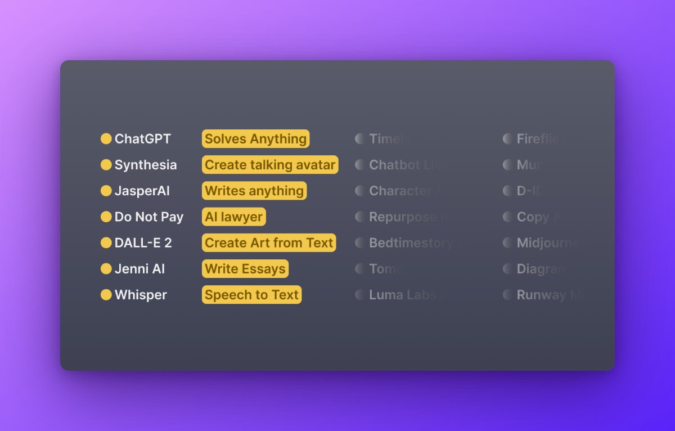Select the faded Repurpose entry

(409, 217)
